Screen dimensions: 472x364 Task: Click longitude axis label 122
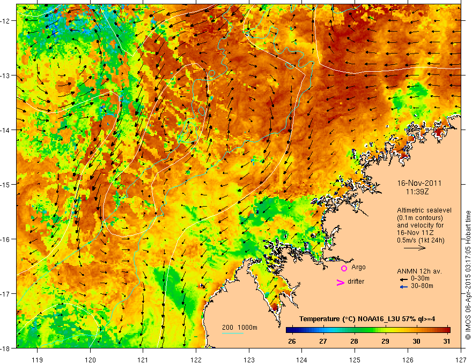pos(196,360)
